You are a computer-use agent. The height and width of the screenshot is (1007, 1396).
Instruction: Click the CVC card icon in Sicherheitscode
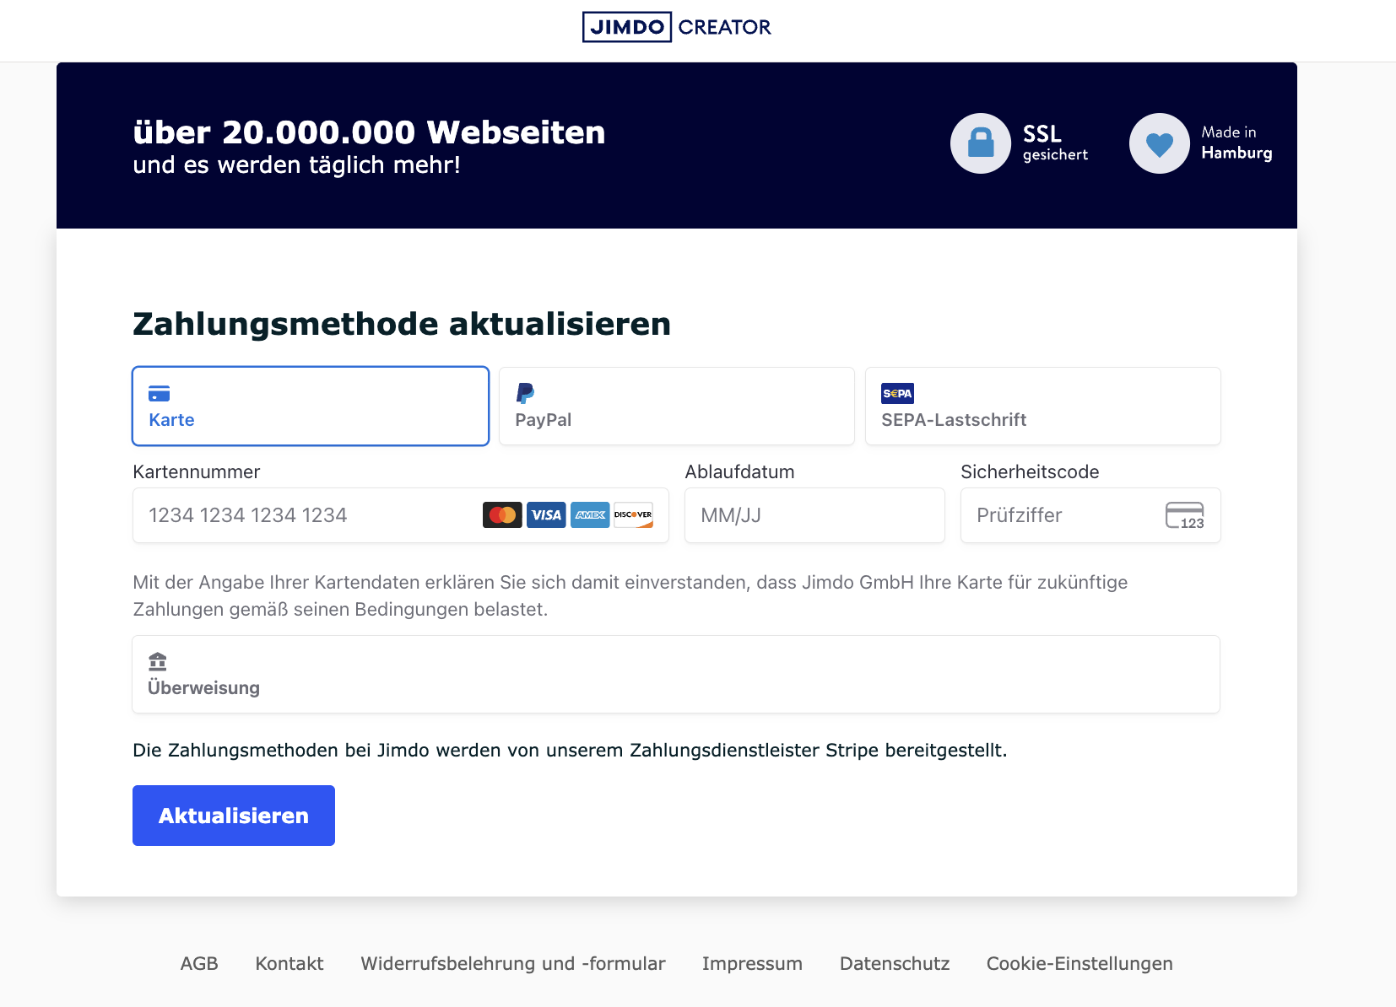point(1185,515)
